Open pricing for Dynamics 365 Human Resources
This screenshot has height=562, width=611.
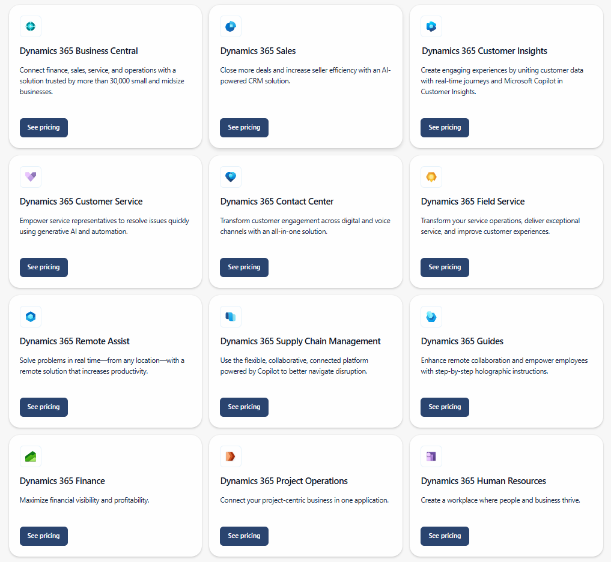445,536
